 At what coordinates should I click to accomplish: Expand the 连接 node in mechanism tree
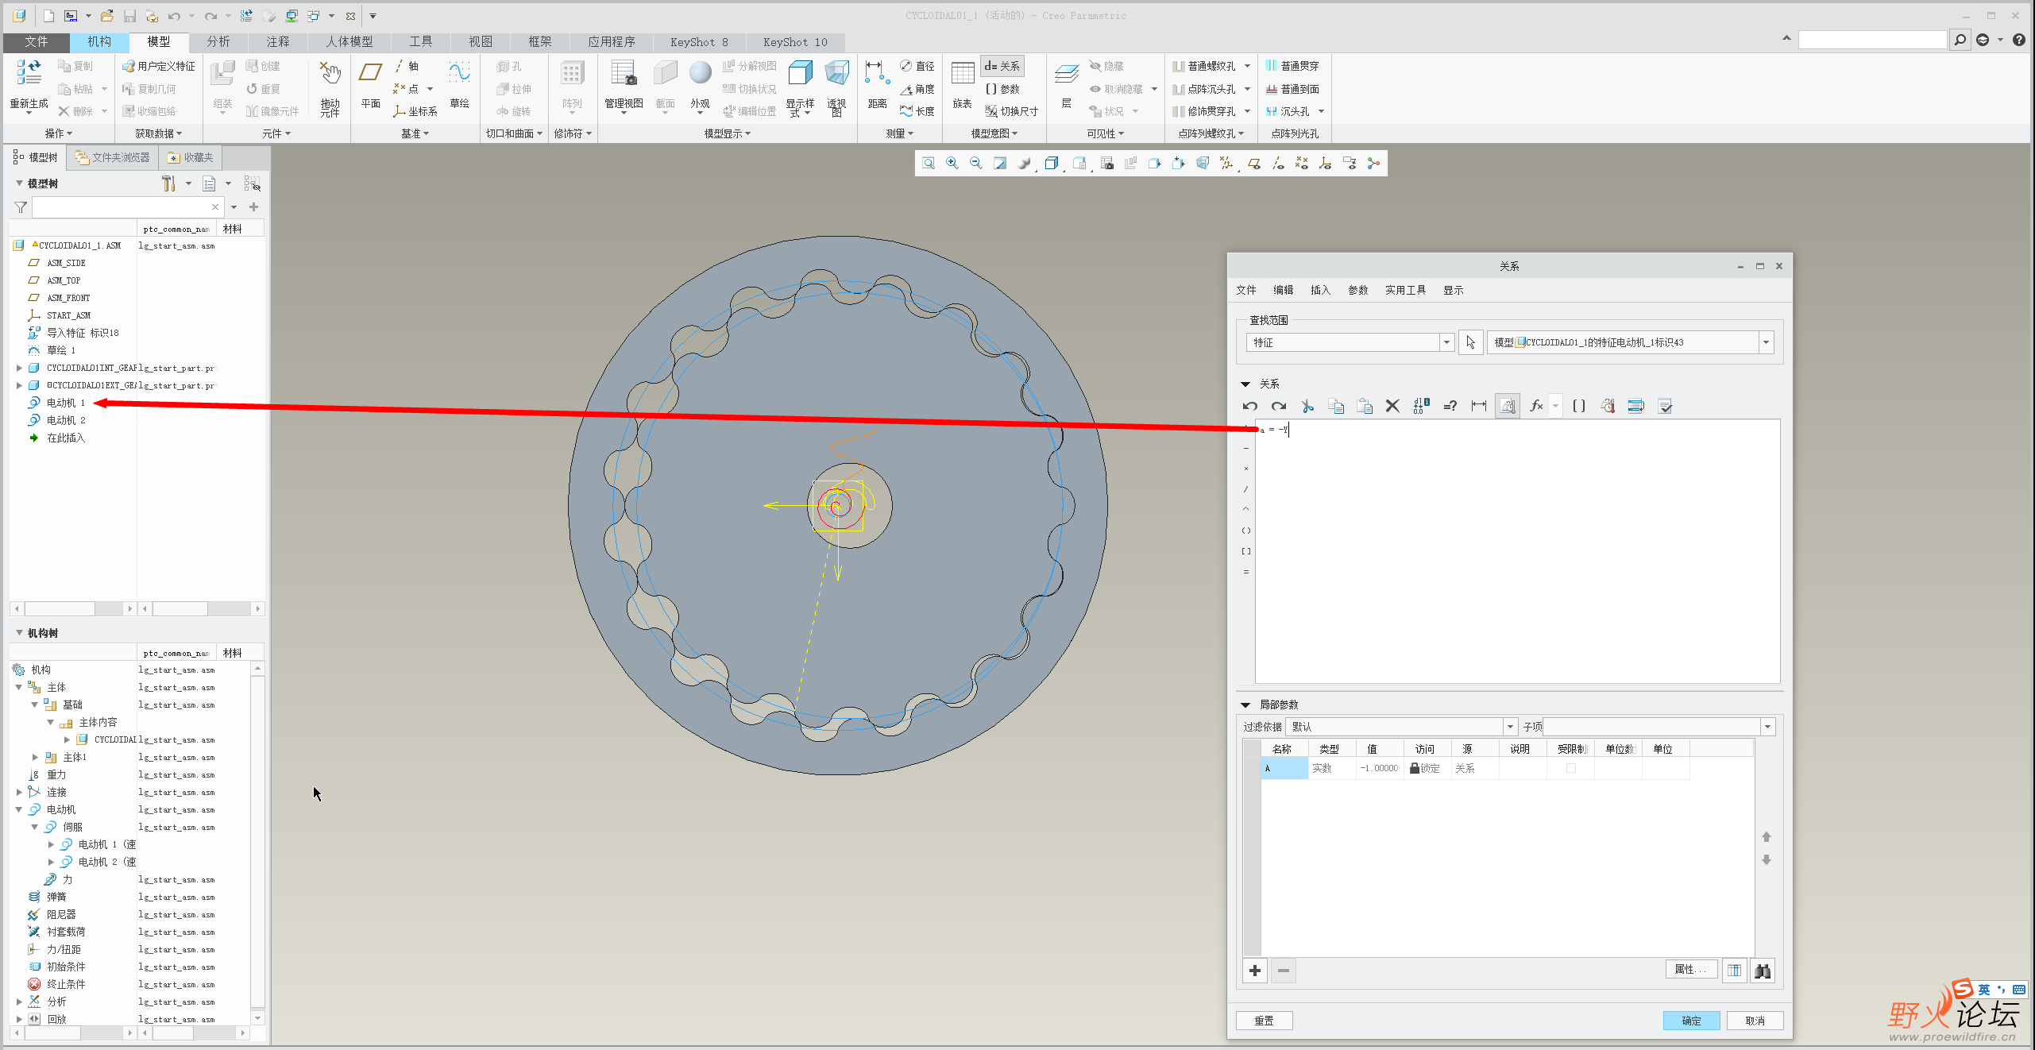[x=19, y=792]
